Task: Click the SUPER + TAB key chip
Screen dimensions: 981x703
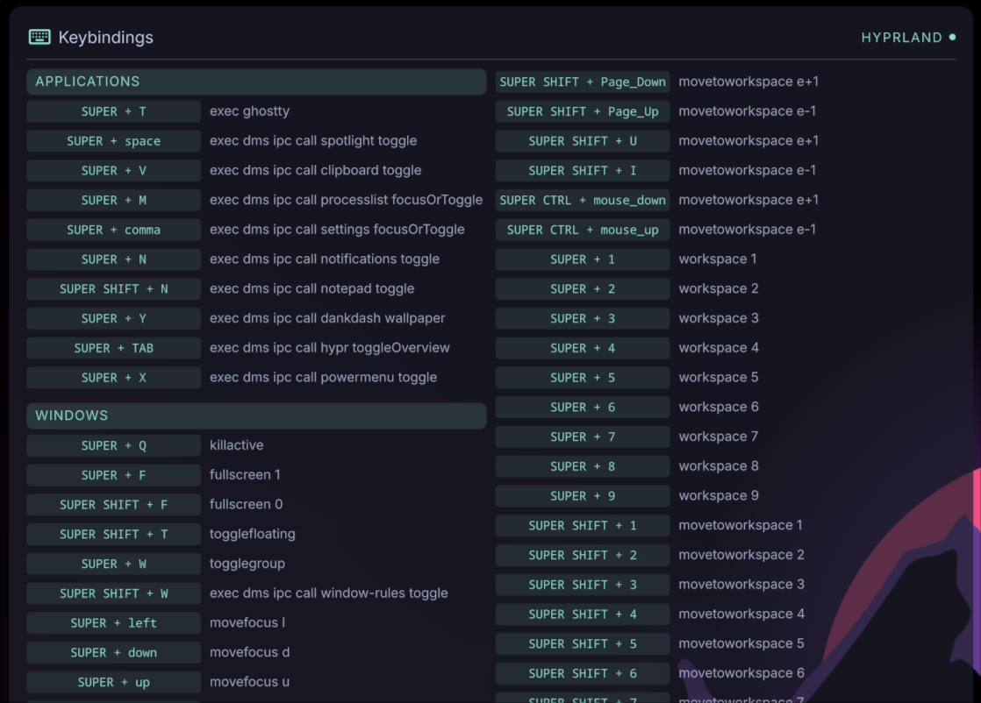Action: [x=114, y=348]
